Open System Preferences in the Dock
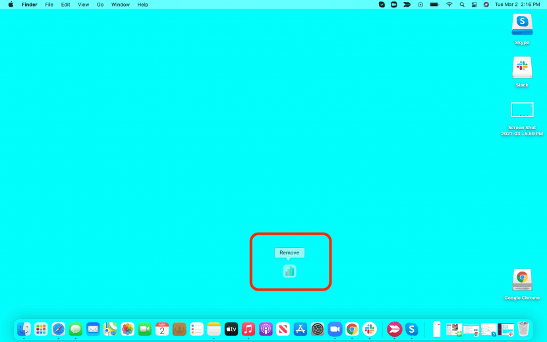Screen dimensions: 547x342 coord(318,329)
